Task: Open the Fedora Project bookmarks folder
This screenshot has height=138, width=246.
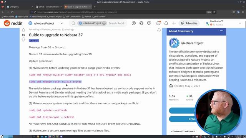Action: pyautogui.click(x=55, y=16)
